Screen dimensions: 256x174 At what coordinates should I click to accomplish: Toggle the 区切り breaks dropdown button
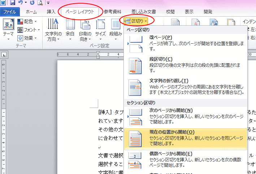click(136, 21)
